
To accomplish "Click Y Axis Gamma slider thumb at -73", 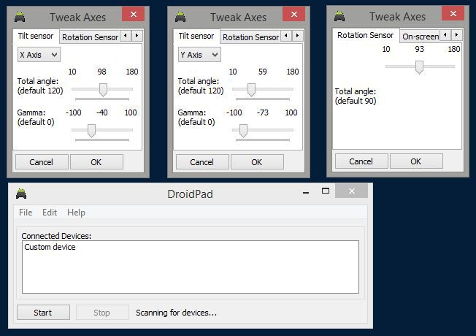I will (243, 131).
